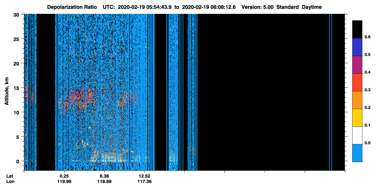Click the yellow colorbar swatch
The width and height of the screenshot is (383, 196).
pos(357,118)
